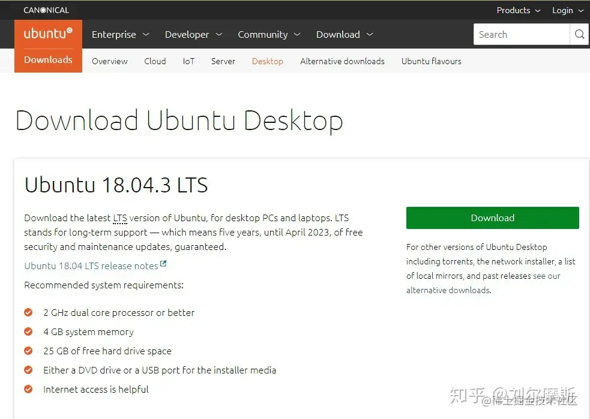Open the Login dropdown
This screenshot has height=419, width=590.
pos(568,10)
